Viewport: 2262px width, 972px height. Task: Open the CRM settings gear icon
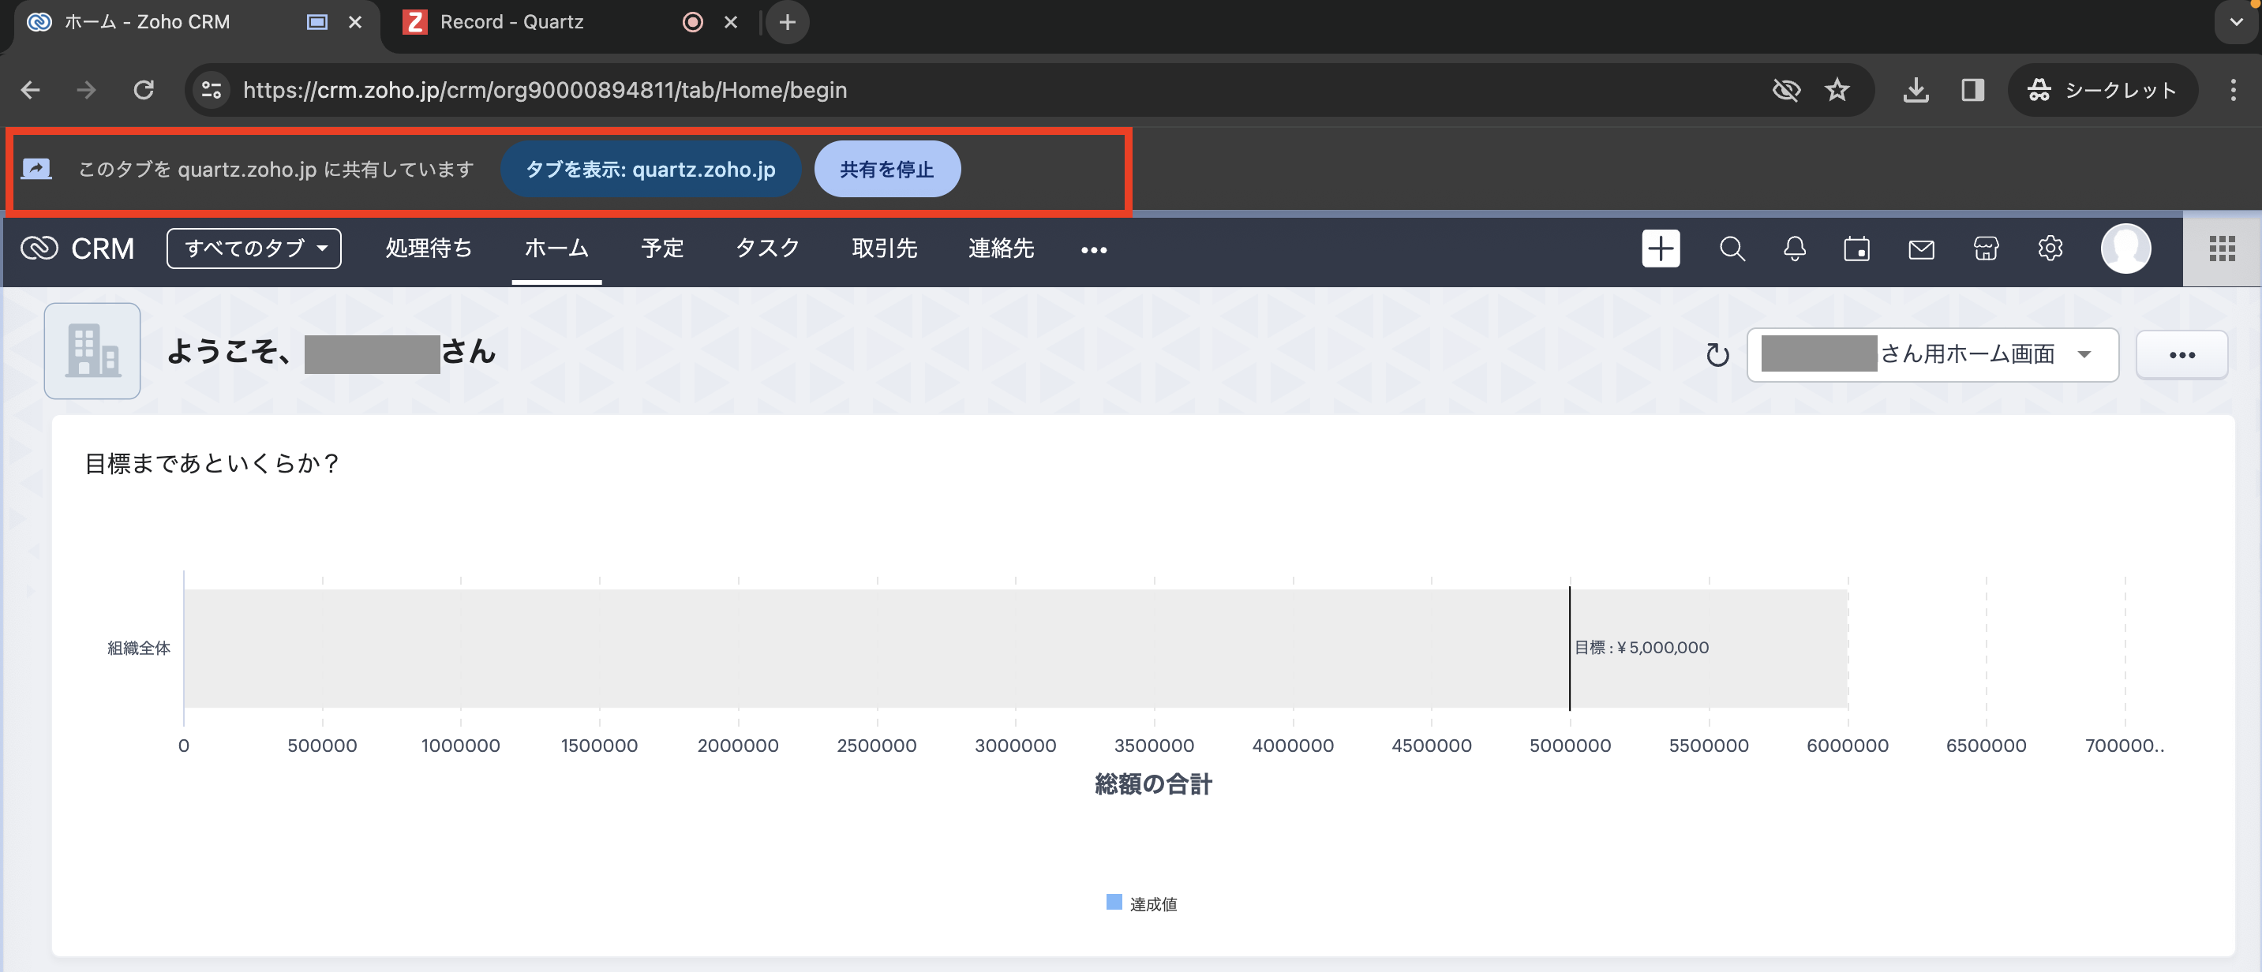[2050, 249]
